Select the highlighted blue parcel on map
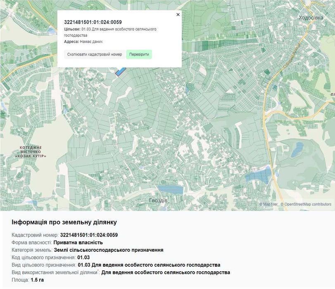The width and height of the screenshot is (335, 289). (x=120, y=72)
